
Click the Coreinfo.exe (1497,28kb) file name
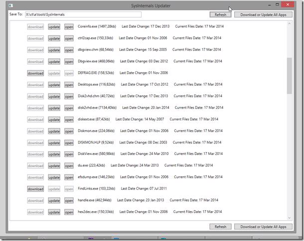tap(97, 26)
